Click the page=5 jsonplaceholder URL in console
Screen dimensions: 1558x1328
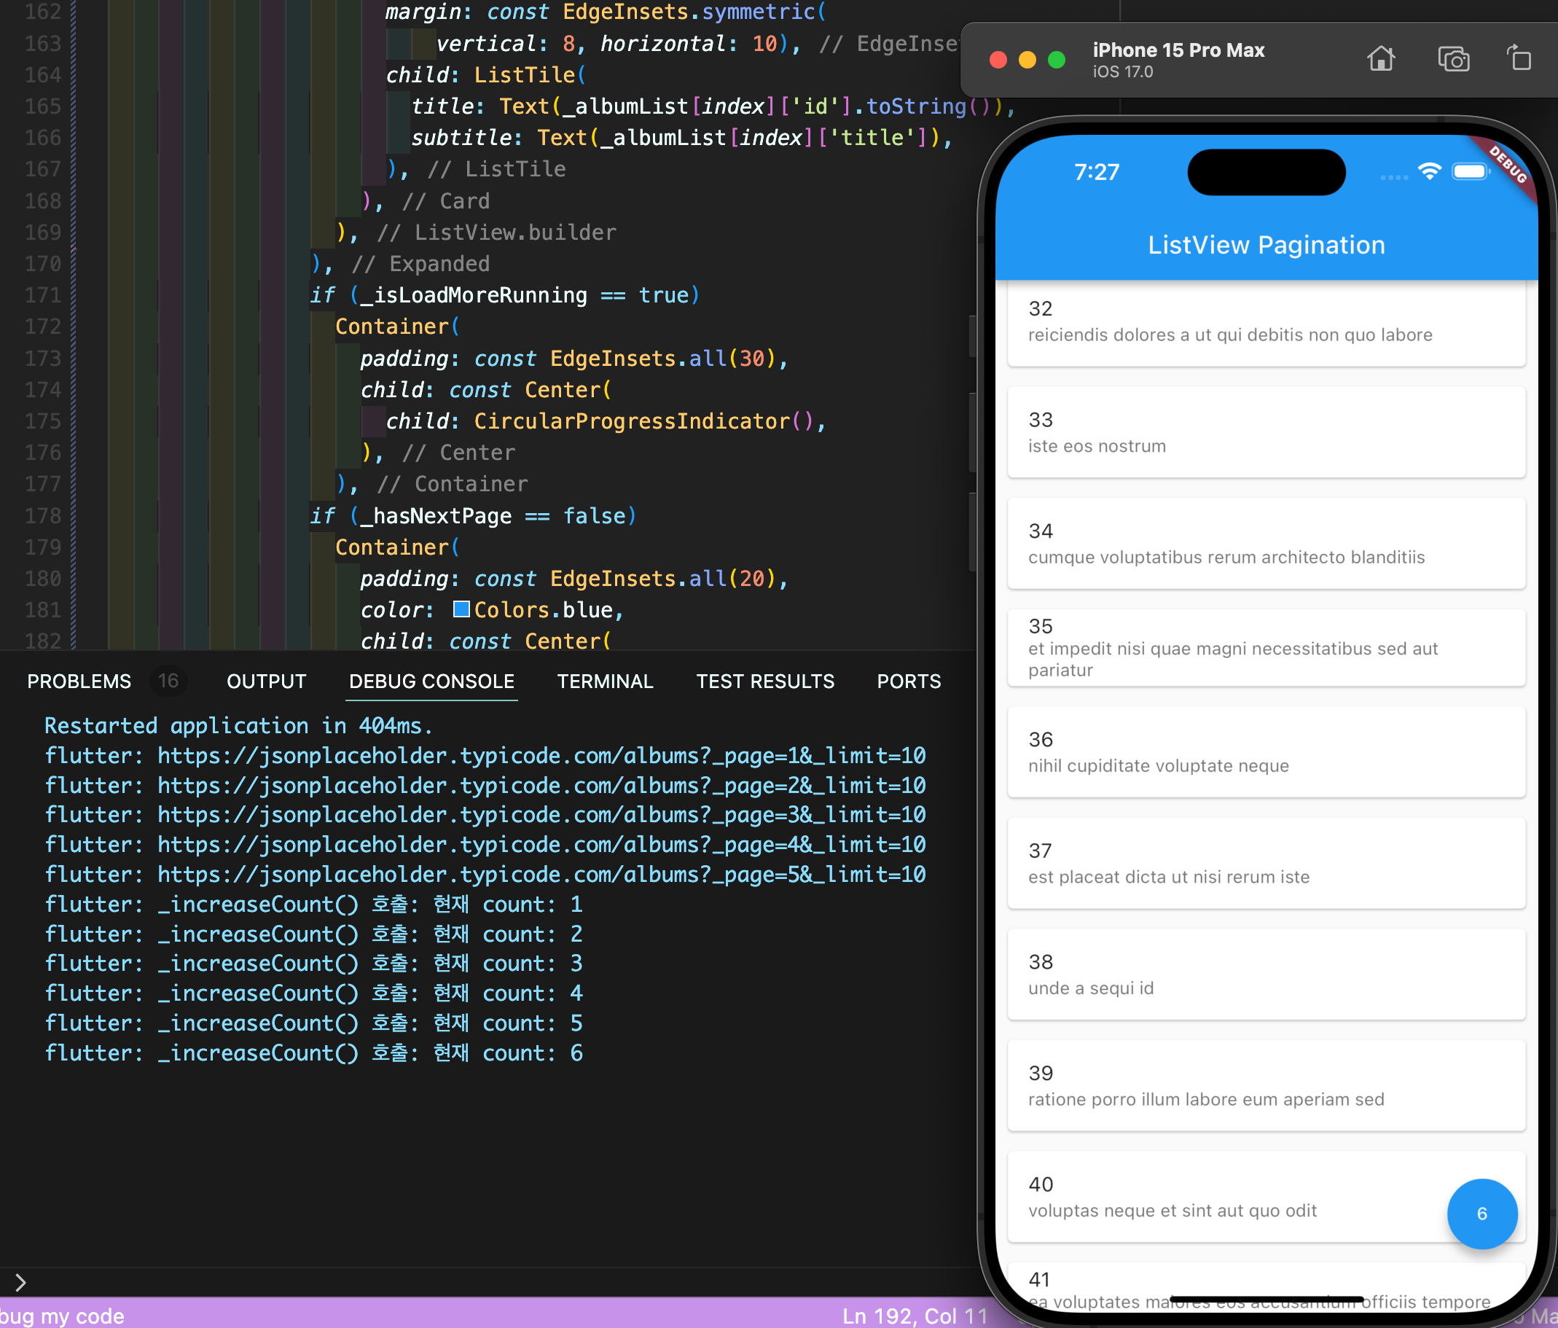541,875
